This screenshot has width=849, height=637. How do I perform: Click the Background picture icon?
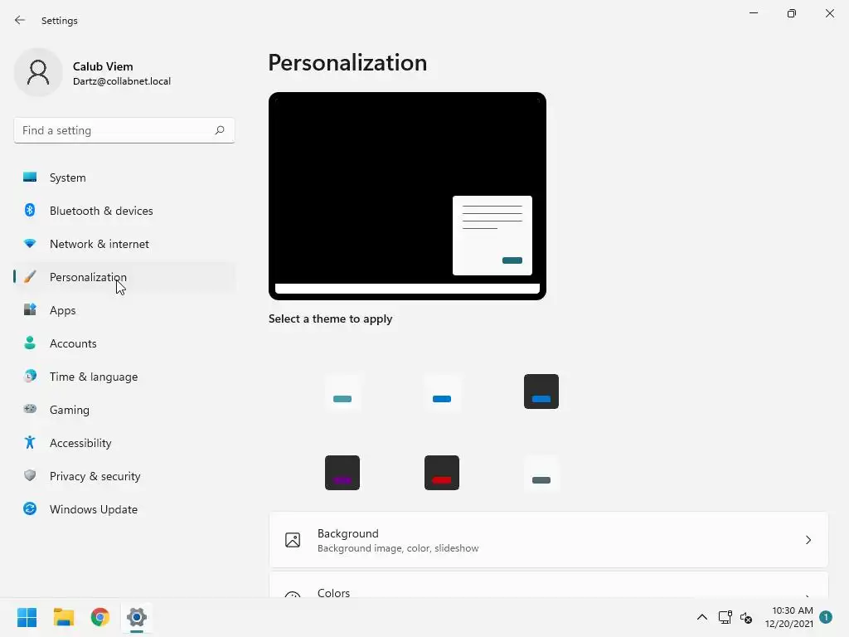[x=293, y=540]
